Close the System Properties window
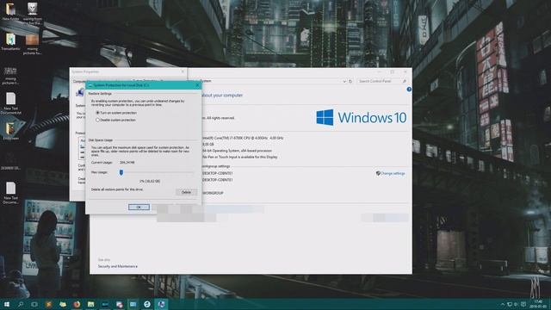 tap(183, 71)
